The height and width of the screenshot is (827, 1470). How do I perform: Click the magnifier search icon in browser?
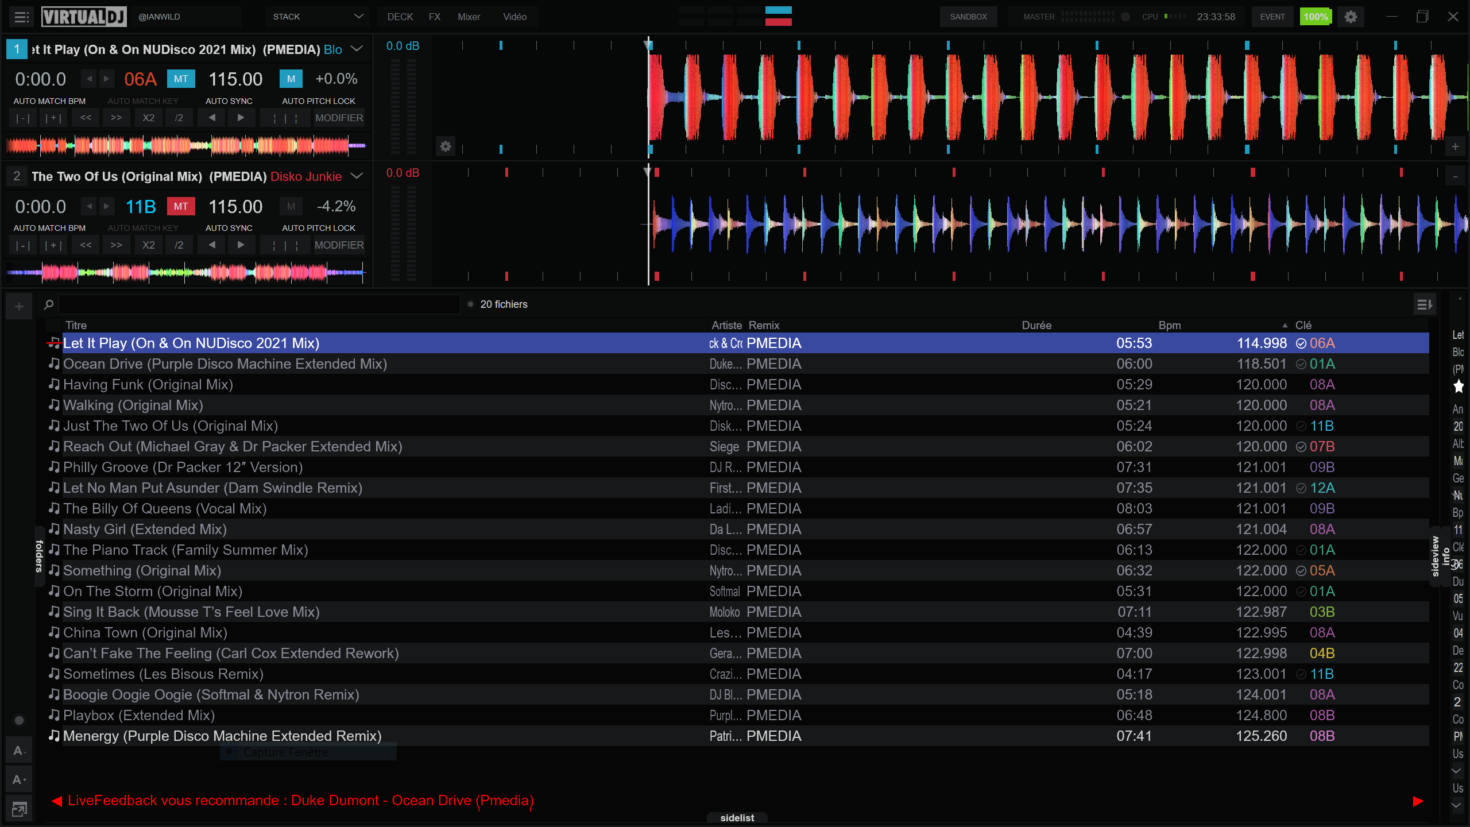click(49, 304)
